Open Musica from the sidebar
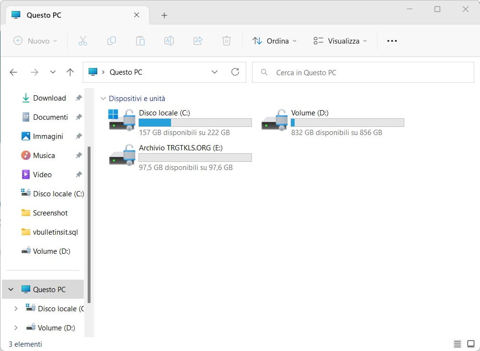The width and height of the screenshot is (480, 351). coord(45,155)
